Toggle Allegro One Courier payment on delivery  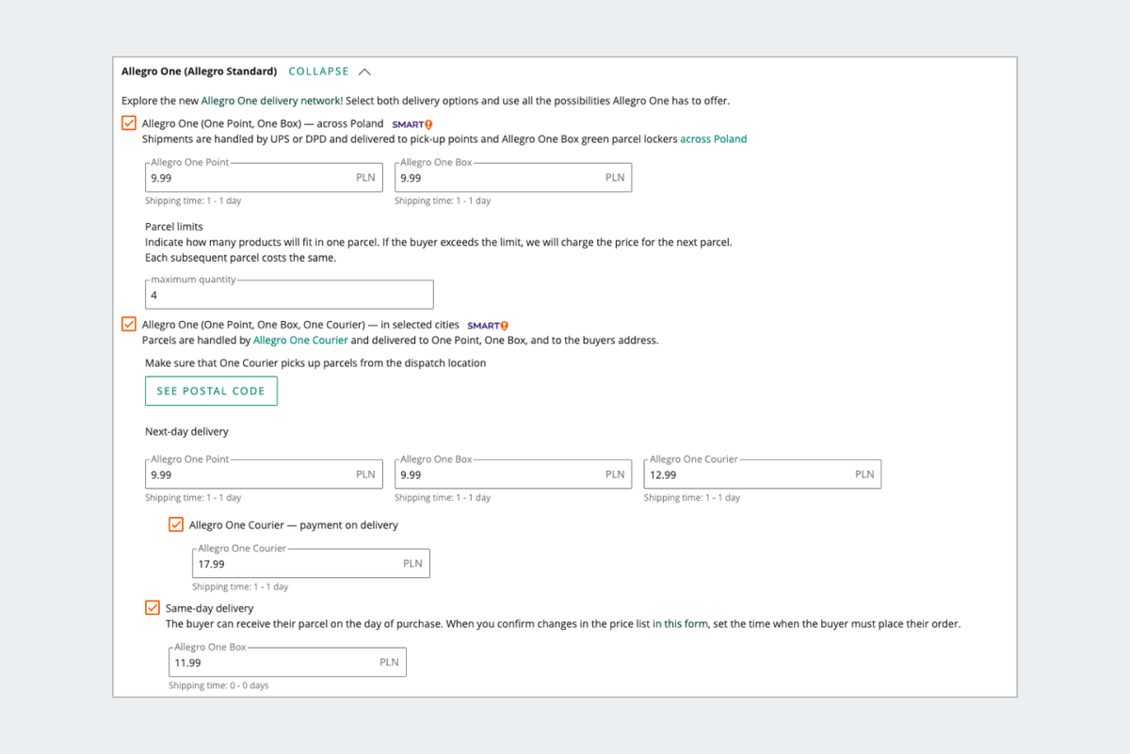tap(176, 524)
